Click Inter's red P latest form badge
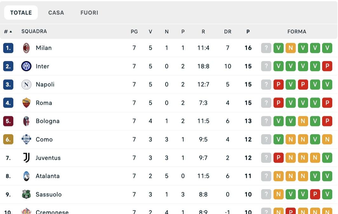Image resolution: width=338 pixels, height=214 pixels. click(327, 66)
